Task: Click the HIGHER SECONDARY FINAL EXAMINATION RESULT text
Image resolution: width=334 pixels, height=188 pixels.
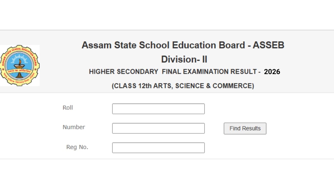Action: (x=174, y=72)
